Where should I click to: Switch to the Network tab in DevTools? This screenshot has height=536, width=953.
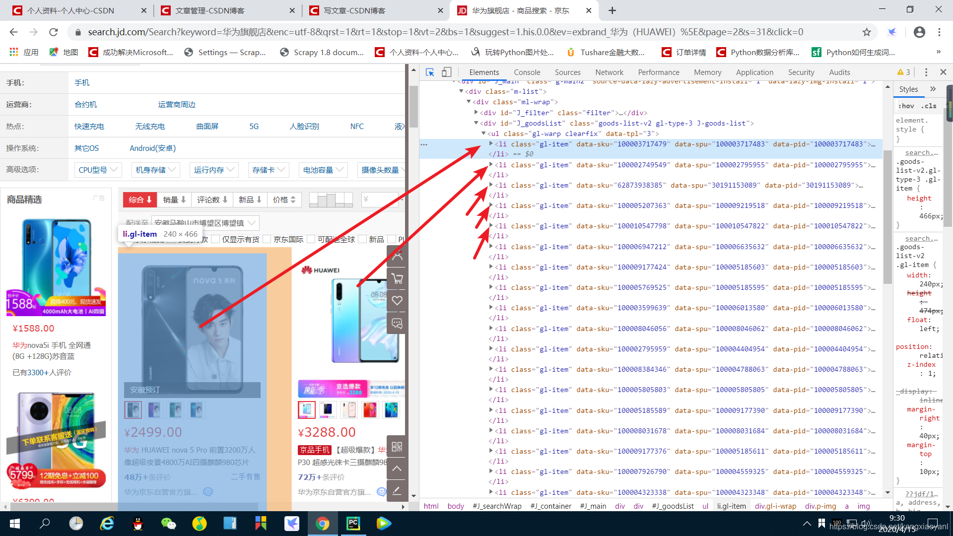pos(609,72)
